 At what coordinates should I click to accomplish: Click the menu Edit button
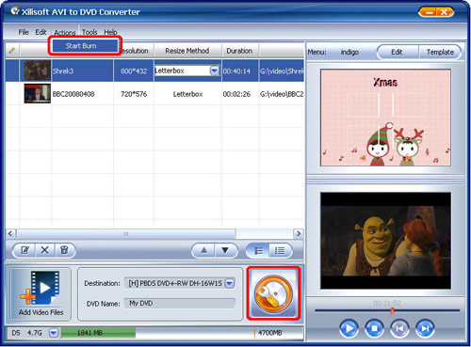[x=397, y=52]
